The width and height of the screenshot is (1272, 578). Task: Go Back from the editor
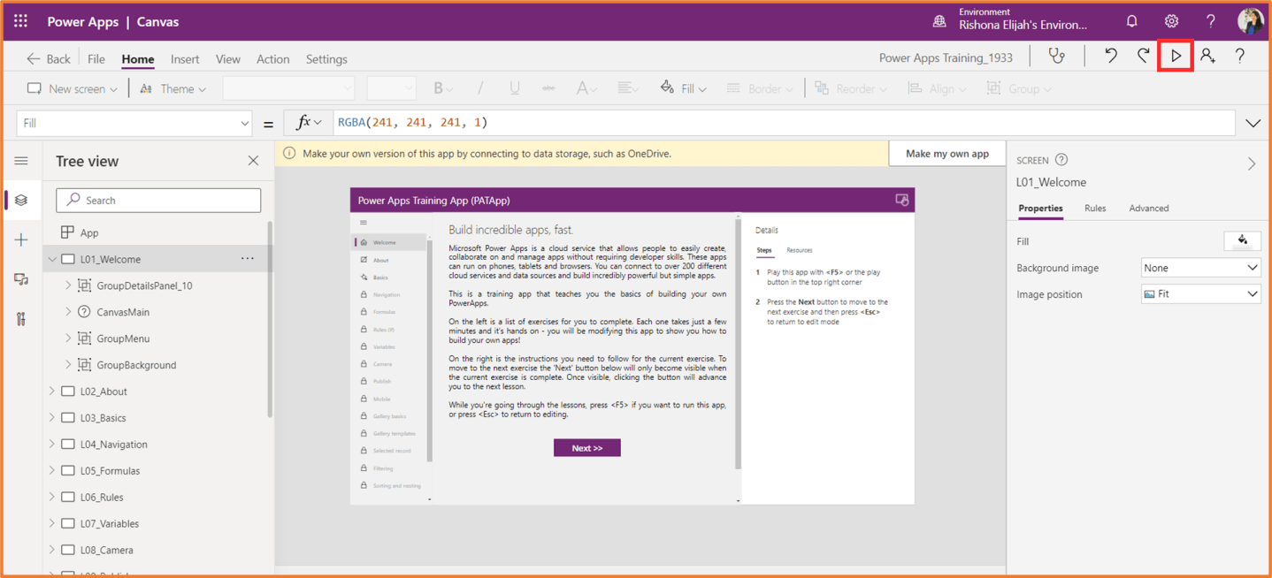[49, 59]
